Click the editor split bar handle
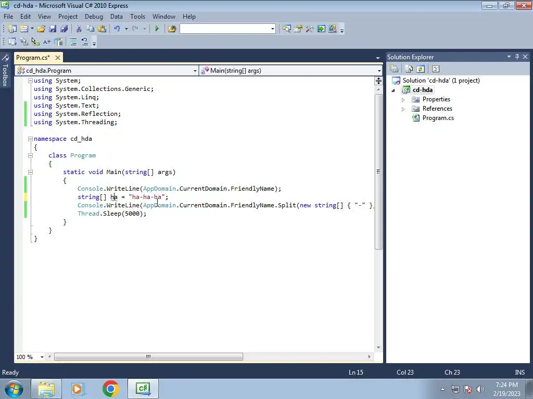The width and height of the screenshot is (533, 399). 378,81
